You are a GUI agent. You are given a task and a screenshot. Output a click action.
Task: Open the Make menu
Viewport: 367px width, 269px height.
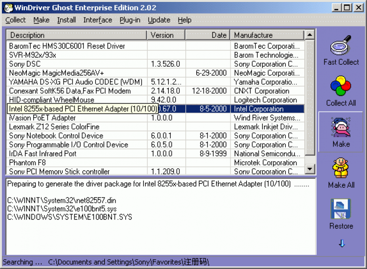pyautogui.click(x=42, y=20)
